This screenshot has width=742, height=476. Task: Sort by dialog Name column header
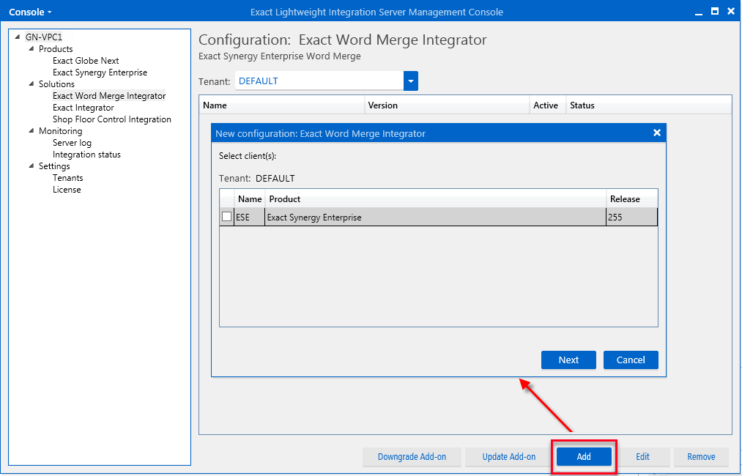point(250,199)
